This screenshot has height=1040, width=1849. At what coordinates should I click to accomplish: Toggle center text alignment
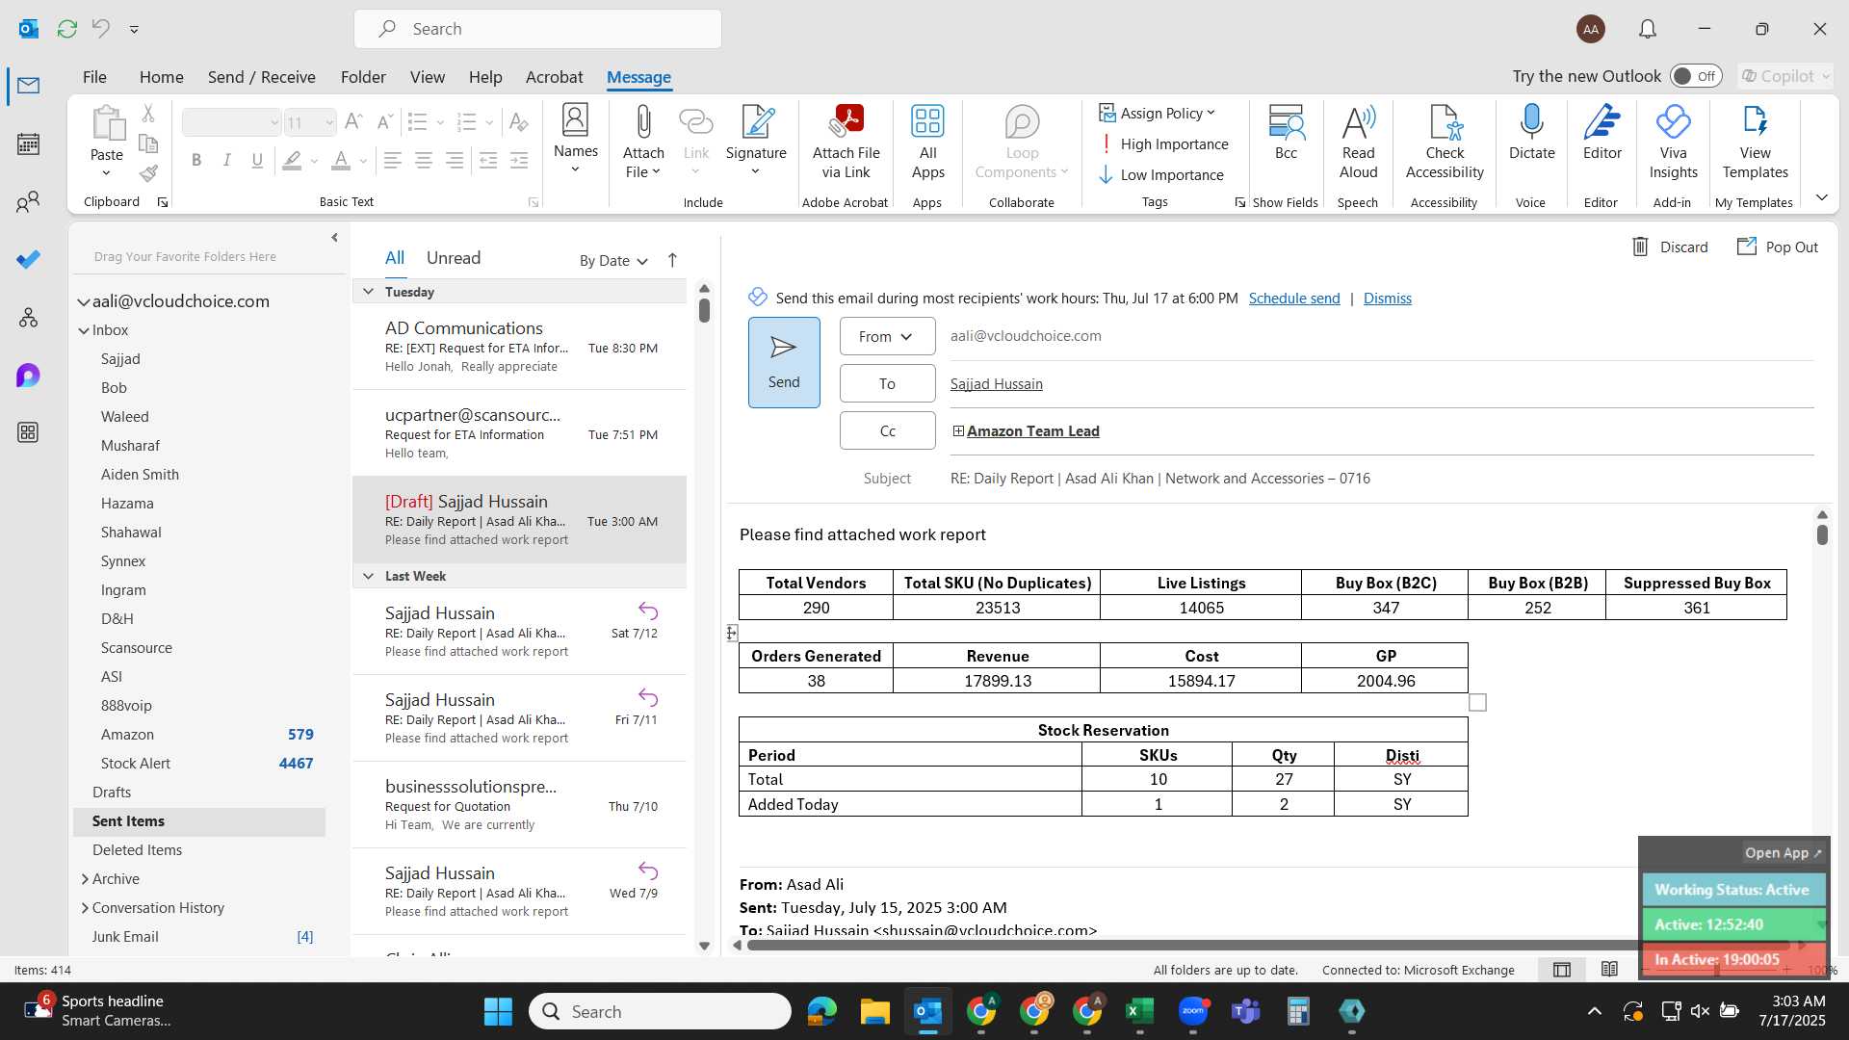tap(423, 160)
